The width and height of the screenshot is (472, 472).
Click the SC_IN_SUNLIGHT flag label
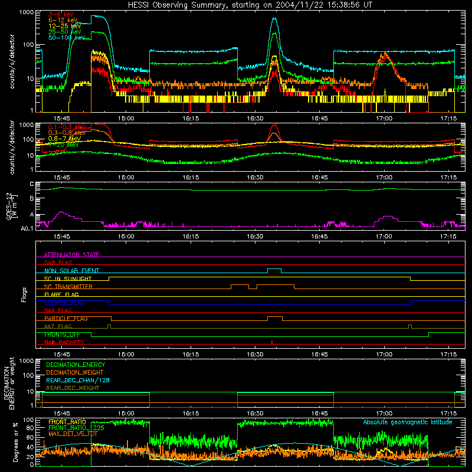pos(68,278)
